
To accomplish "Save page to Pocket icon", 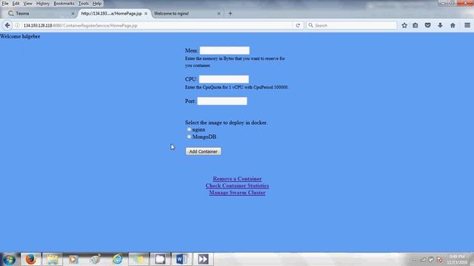I will pos(428,25).
